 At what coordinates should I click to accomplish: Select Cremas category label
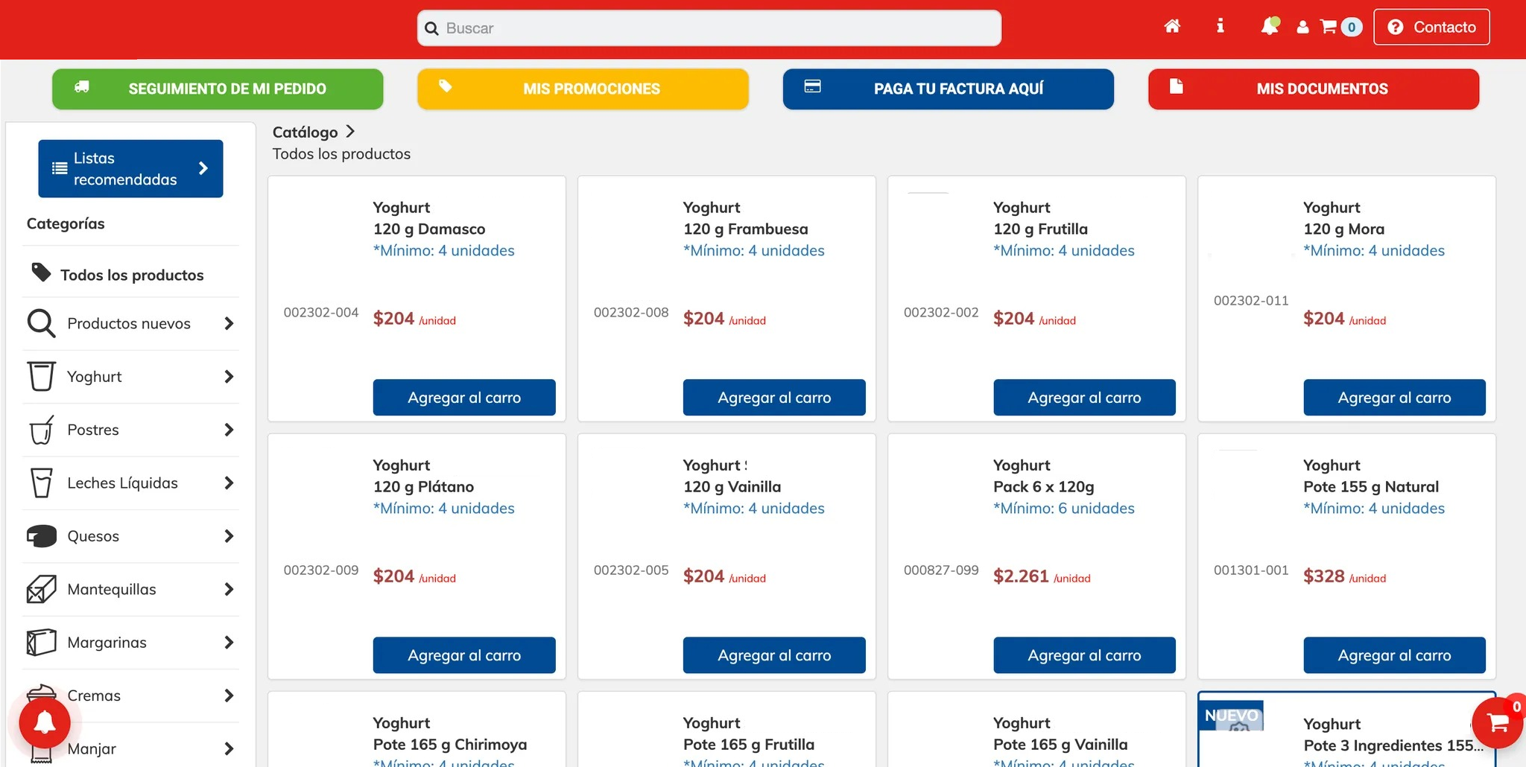tap(94, 696)
